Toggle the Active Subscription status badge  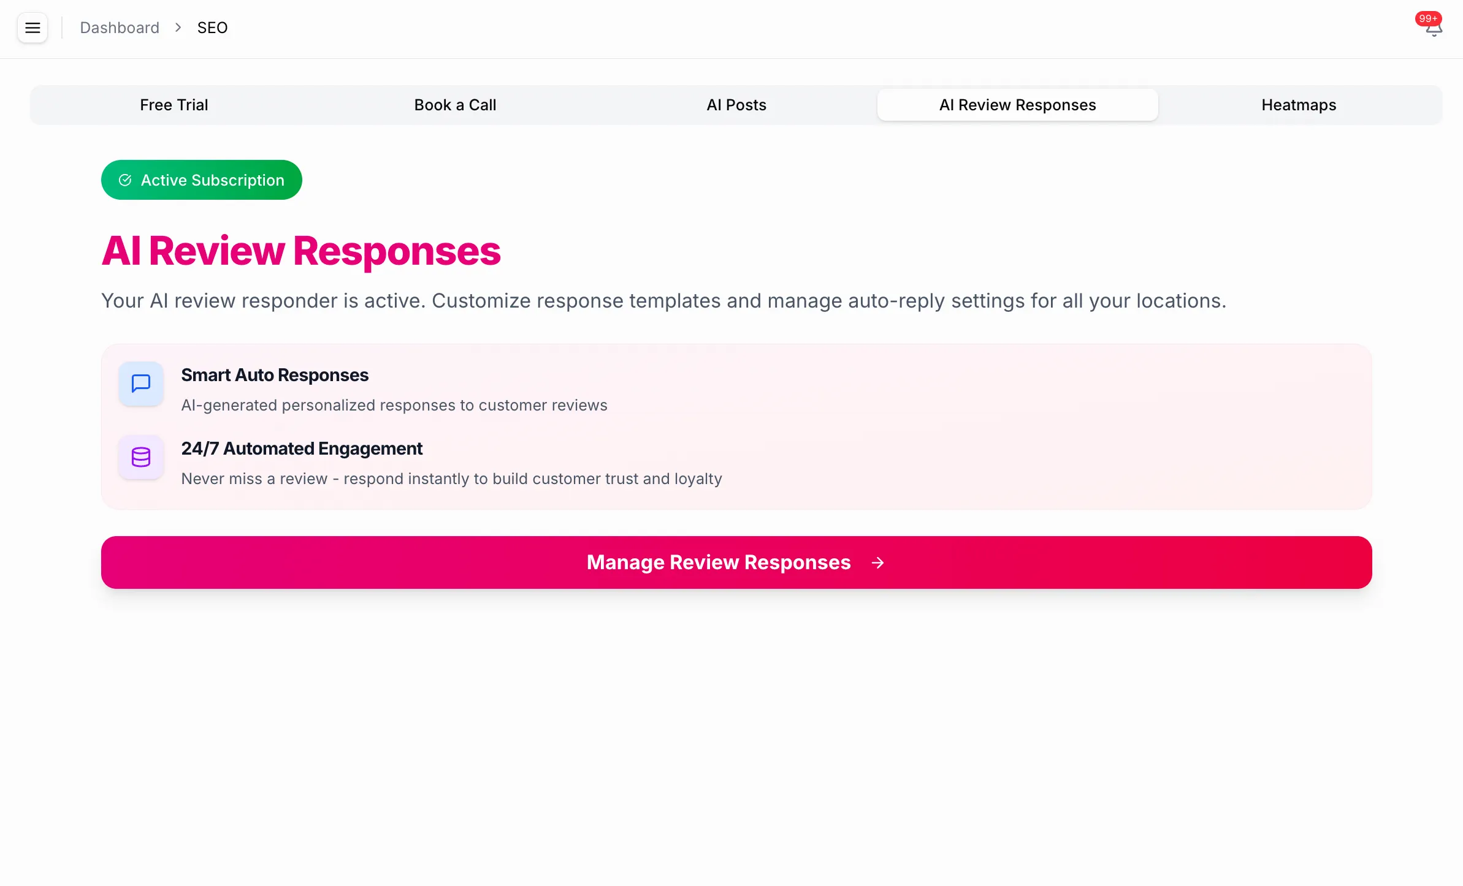[201, 180]
